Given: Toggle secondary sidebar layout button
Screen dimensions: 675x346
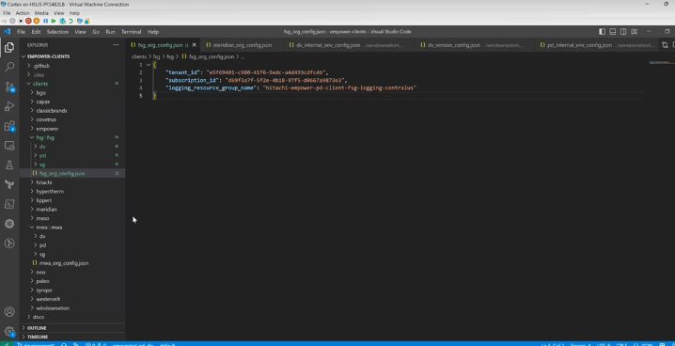Looking at the screenshot, I should (623, 31).
